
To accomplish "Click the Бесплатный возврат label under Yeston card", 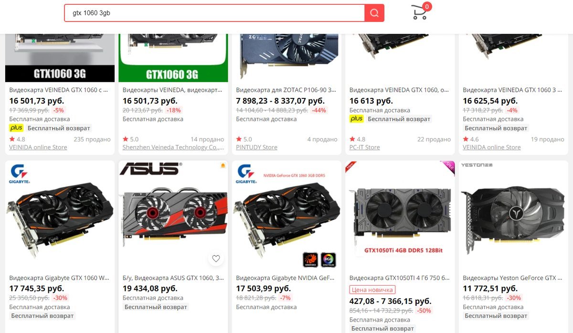I will (496, 316).
